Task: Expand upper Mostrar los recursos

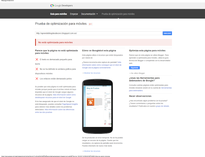Action: tap(92, 73)
